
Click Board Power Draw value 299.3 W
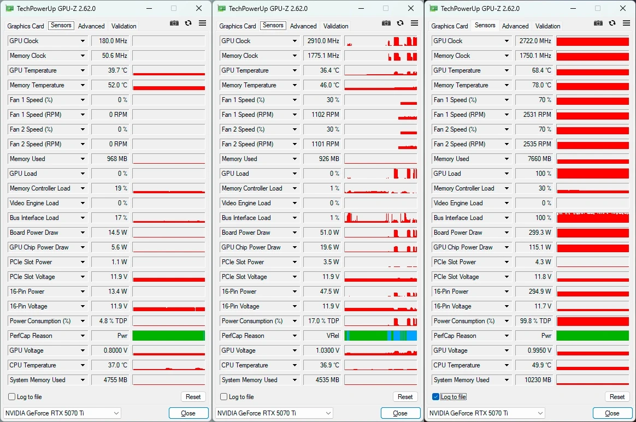click(x=534, y=233)
